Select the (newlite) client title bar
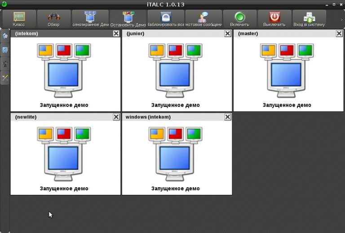This screenshot has width=345, height=233. (x=66, y=117)
